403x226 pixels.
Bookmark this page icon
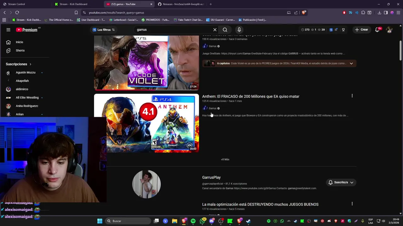(76, 13)
